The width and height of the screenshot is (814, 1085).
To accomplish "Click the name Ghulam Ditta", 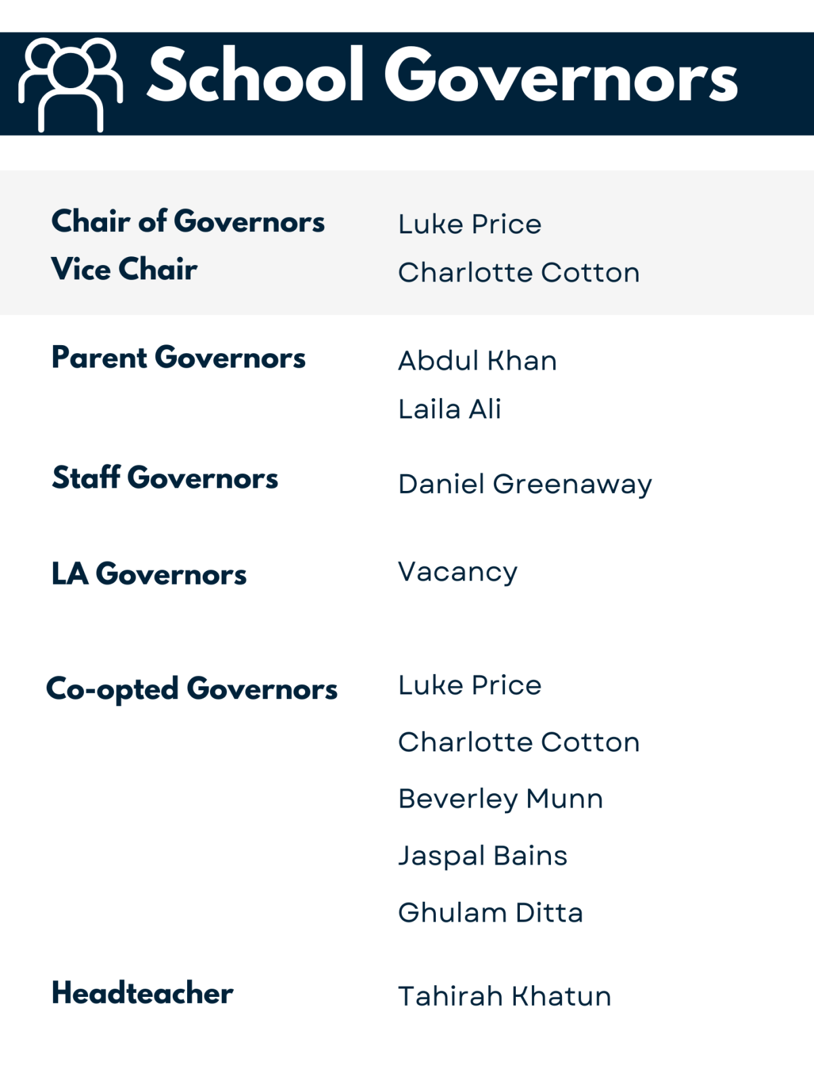I will (490, 913).
